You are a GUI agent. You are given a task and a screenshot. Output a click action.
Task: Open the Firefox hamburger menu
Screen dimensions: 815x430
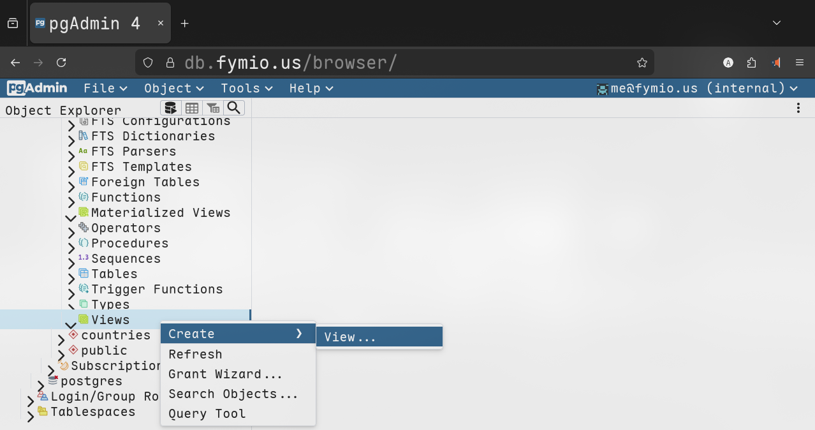pyautogui.click(x=800, y=63)
